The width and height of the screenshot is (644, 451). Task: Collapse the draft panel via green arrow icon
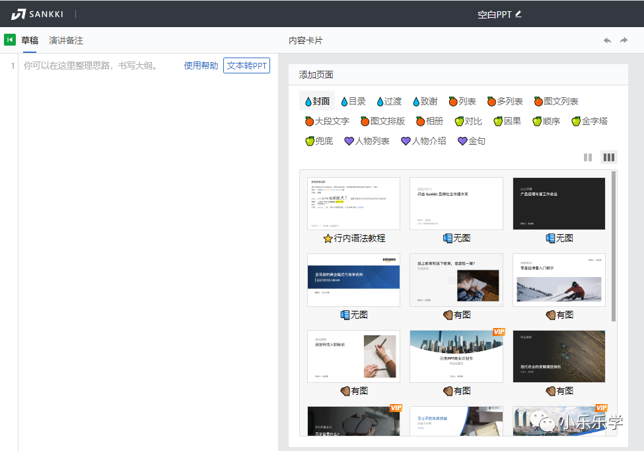coord(9,39)
